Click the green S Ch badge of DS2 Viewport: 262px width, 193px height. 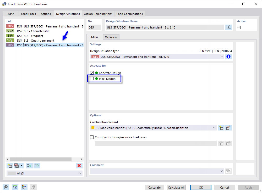(x=10, y=31)
